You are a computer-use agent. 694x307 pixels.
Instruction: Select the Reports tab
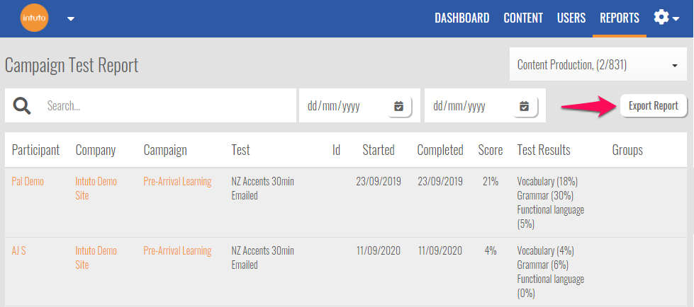619,18
